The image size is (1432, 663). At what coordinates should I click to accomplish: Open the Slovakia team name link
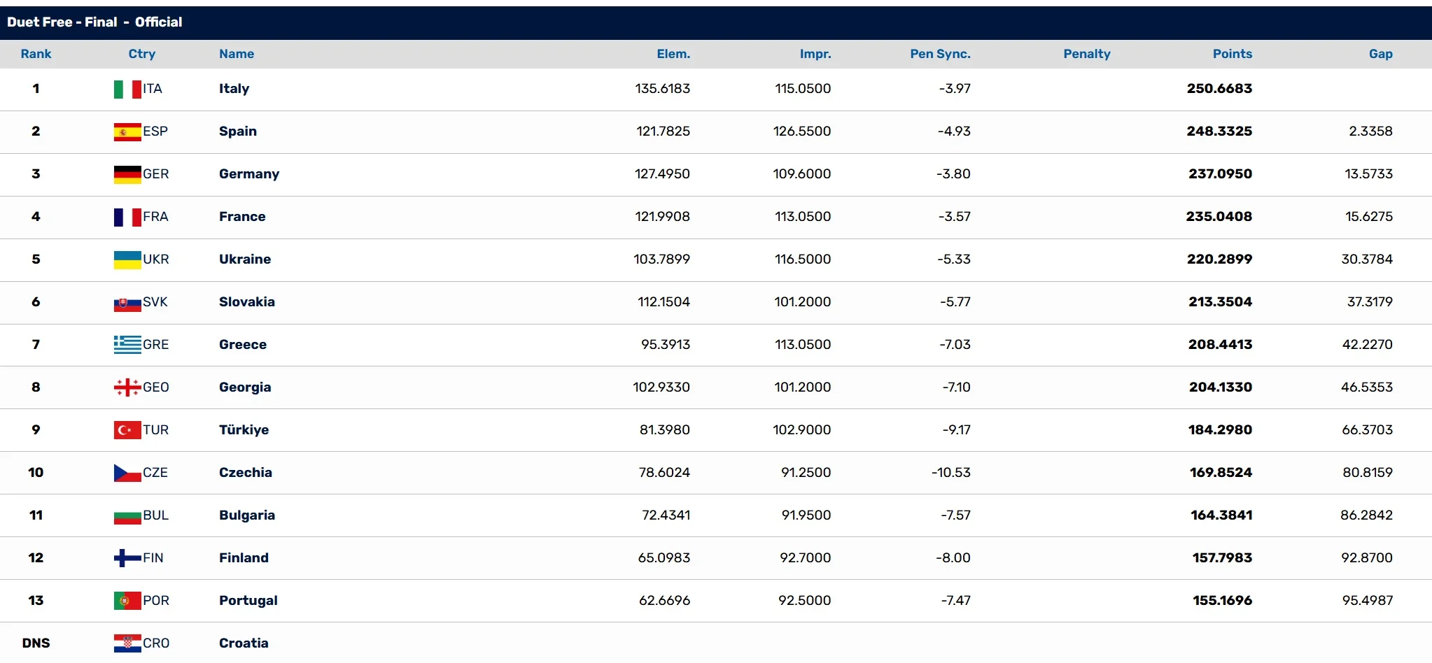coord(246,302)
